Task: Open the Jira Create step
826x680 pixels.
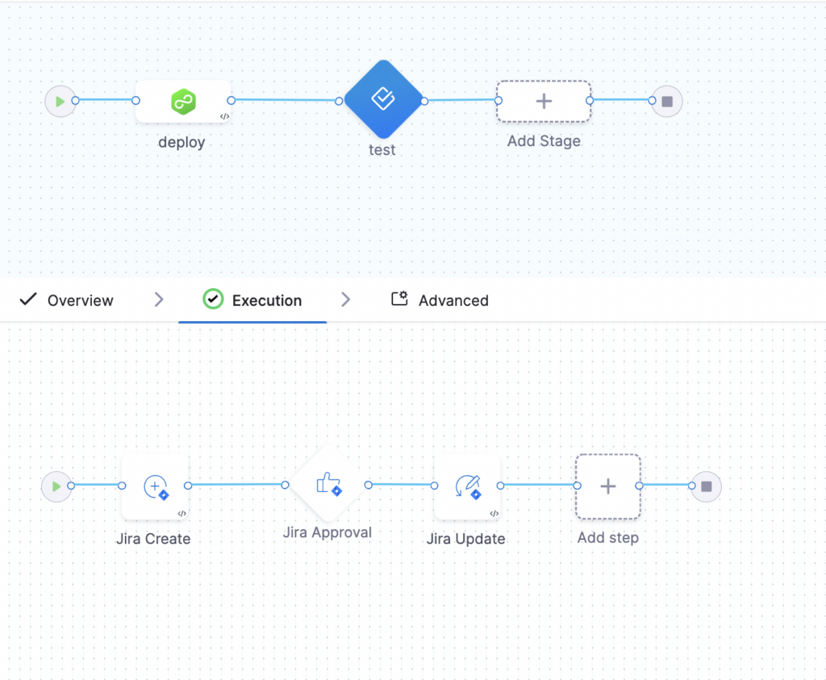Action: click(155, 486)
